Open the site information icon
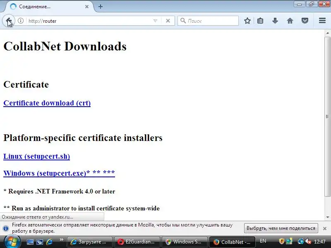 pyautogui.click(x=20, y=21)
